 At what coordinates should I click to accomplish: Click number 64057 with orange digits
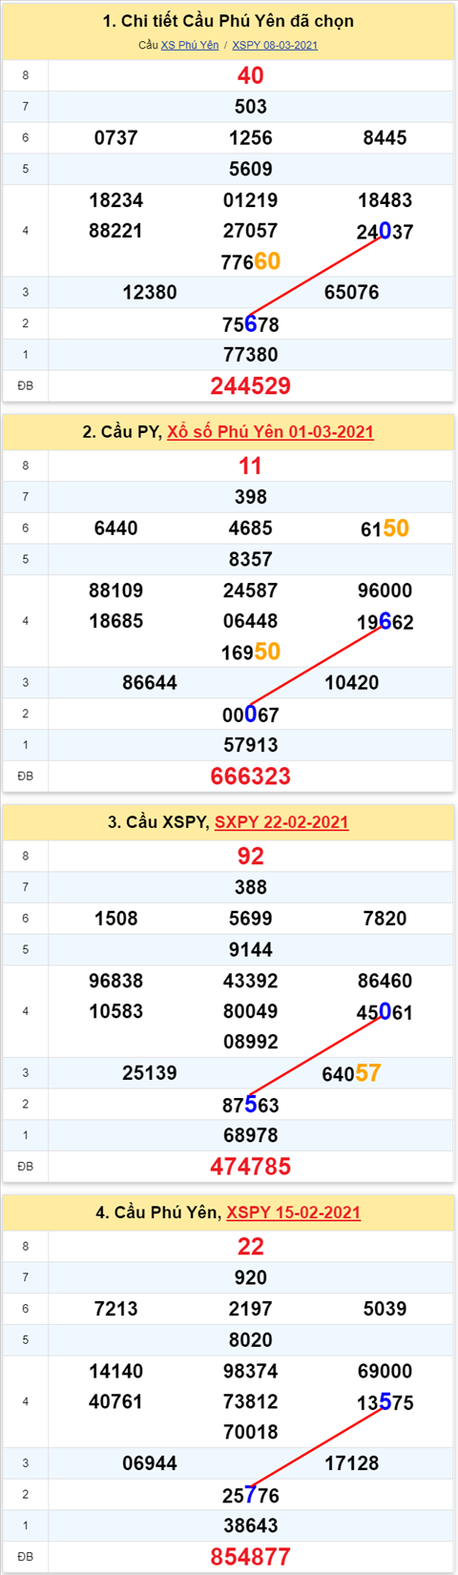click(x=352, y=1073)
